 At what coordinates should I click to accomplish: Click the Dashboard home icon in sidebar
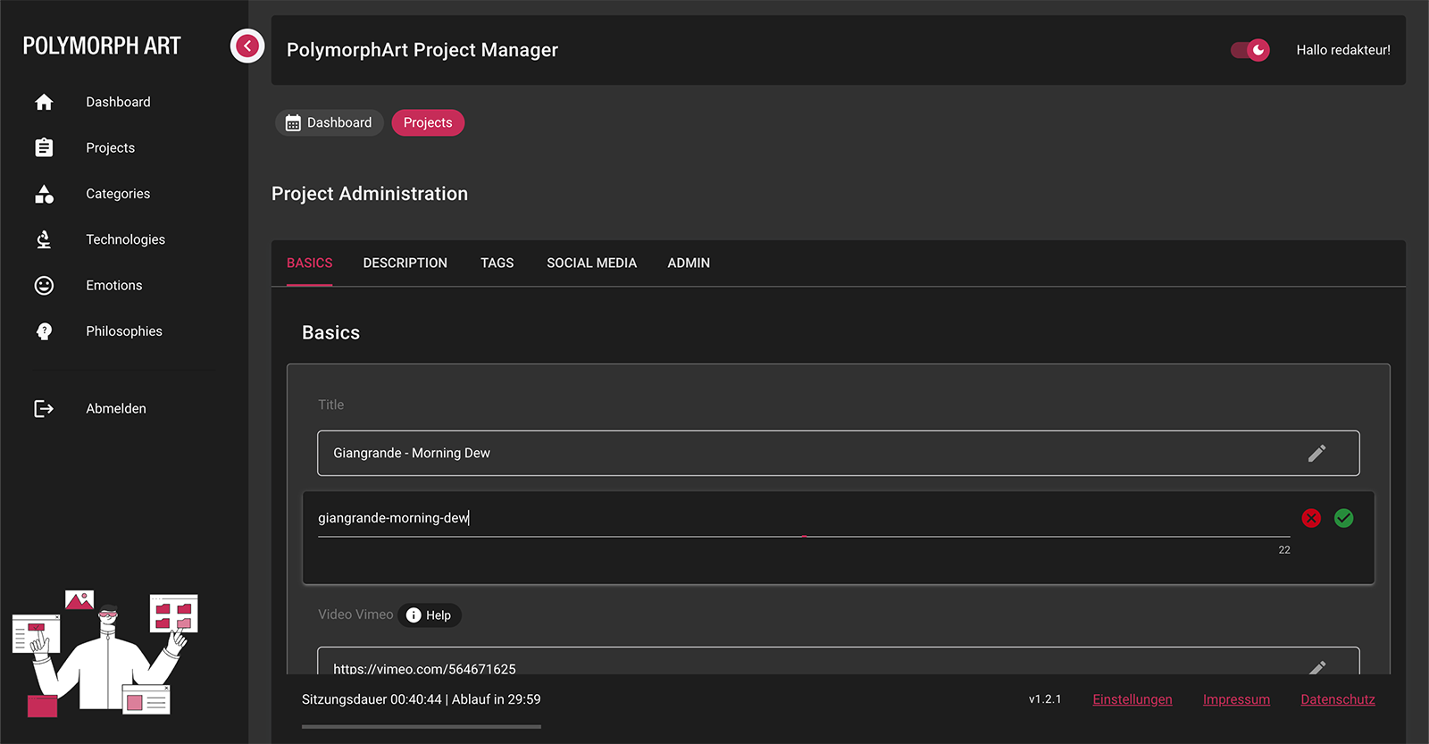pyautogui.click(x=44, y=102)
